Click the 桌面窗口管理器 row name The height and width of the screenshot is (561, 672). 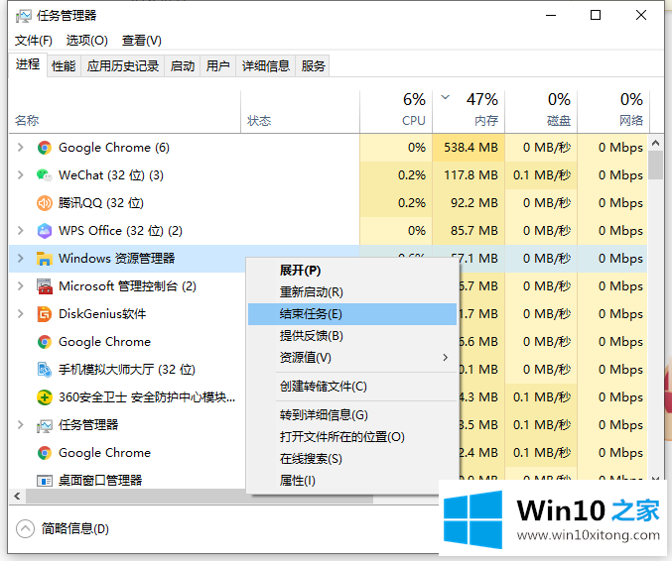click(100, 481)
